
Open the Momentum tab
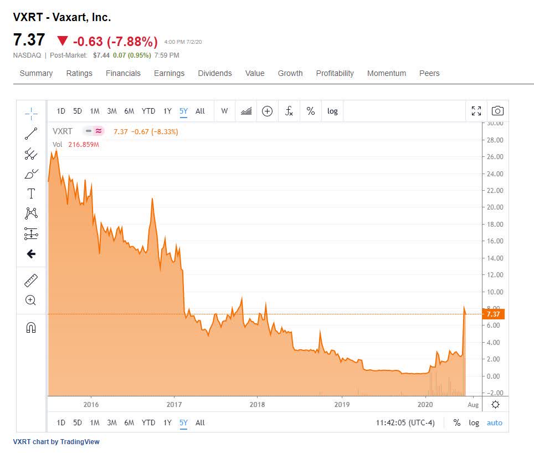click(387, 73)
